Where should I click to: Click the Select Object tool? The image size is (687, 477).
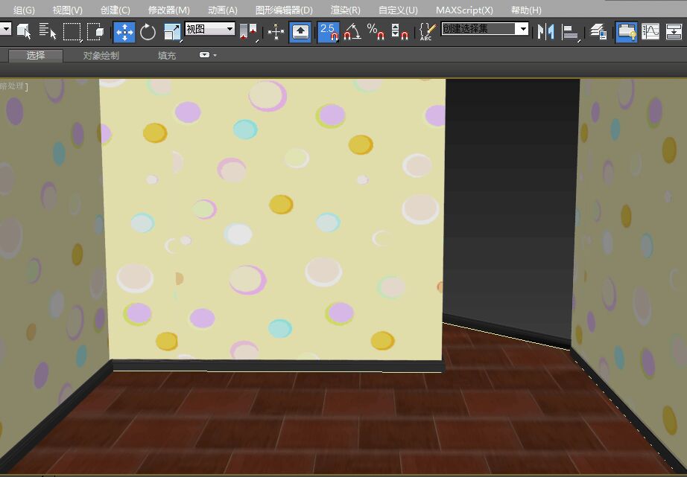point(24,32)
